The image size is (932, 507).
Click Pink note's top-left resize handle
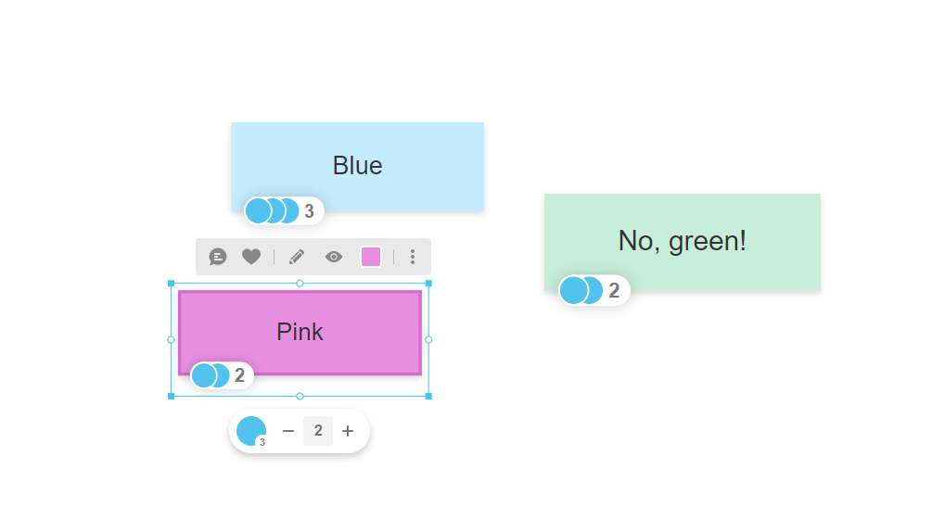[x=171, y=284]
